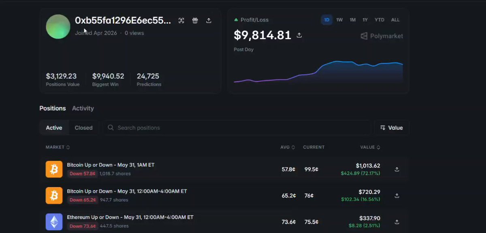Viewport: 486px width, 233px height.
Task: Click the green Profit/Loss up-triangle indicator
Action: [236, 20]
